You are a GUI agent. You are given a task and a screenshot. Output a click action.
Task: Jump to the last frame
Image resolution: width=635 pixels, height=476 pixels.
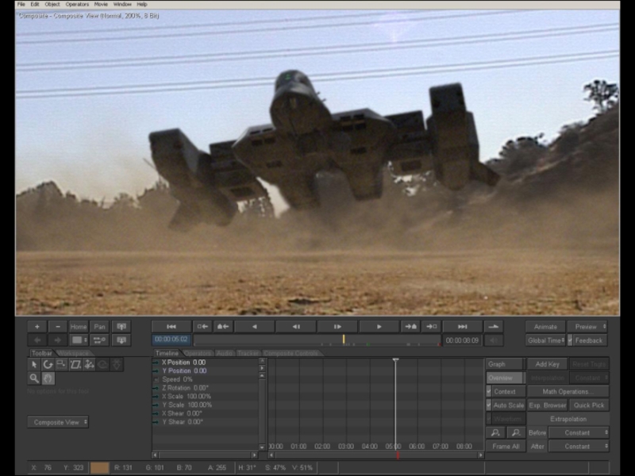tap(463, 327)
